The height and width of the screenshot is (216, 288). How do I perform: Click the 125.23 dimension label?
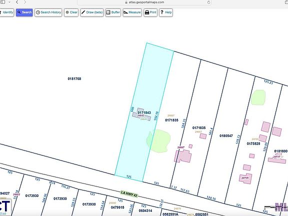click(x=268, y=82)
